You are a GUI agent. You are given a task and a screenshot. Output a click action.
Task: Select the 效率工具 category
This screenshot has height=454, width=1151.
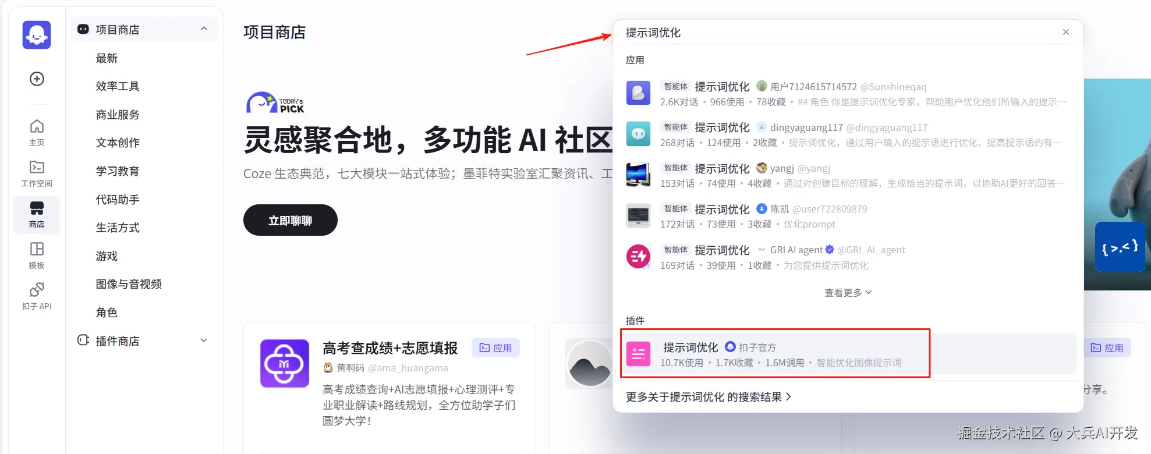click(118, 86)
